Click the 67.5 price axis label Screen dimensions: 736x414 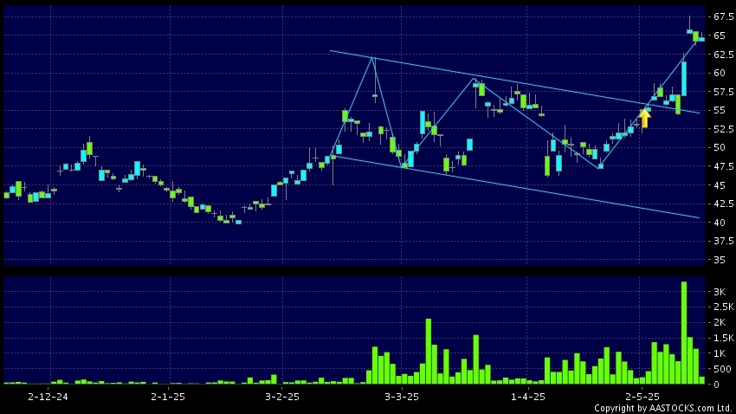point(723,17)
